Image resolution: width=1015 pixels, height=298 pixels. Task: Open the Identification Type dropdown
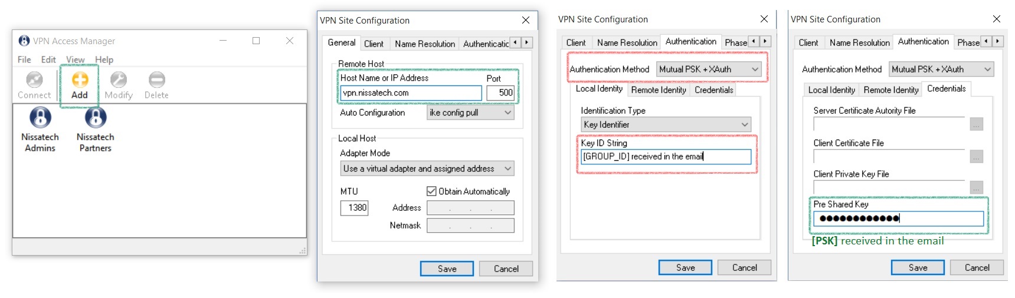(666, 124)
